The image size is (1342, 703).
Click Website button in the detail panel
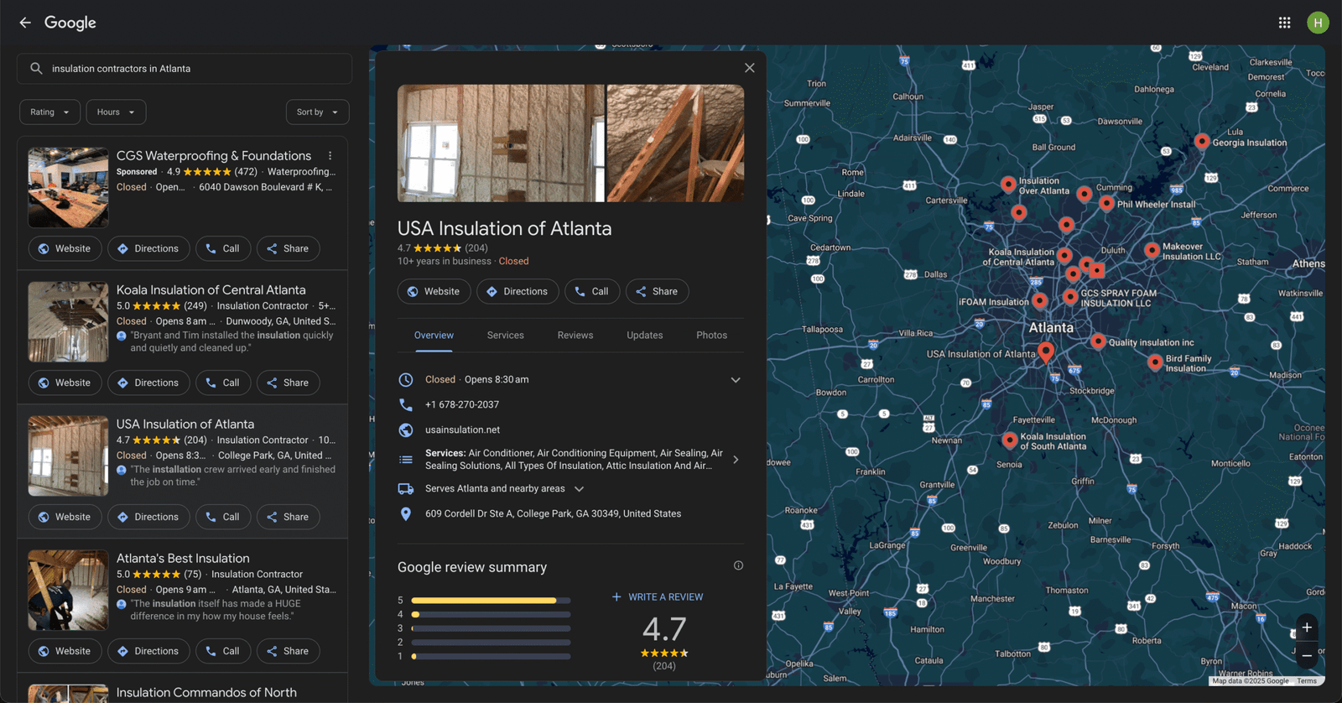point(434,291)
